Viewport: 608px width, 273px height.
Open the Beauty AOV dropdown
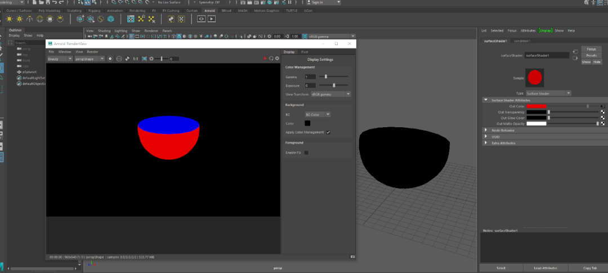[x=60, y=59]
